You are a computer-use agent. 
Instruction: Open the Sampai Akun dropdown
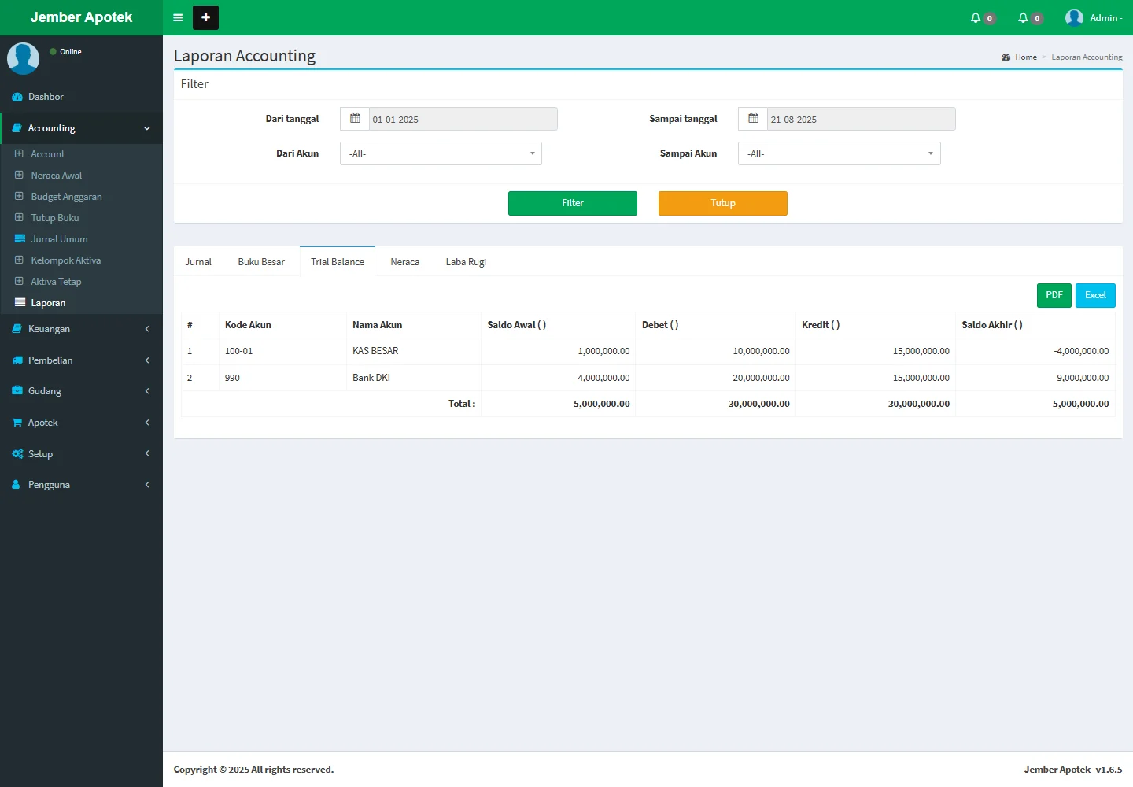pos(839,153)
